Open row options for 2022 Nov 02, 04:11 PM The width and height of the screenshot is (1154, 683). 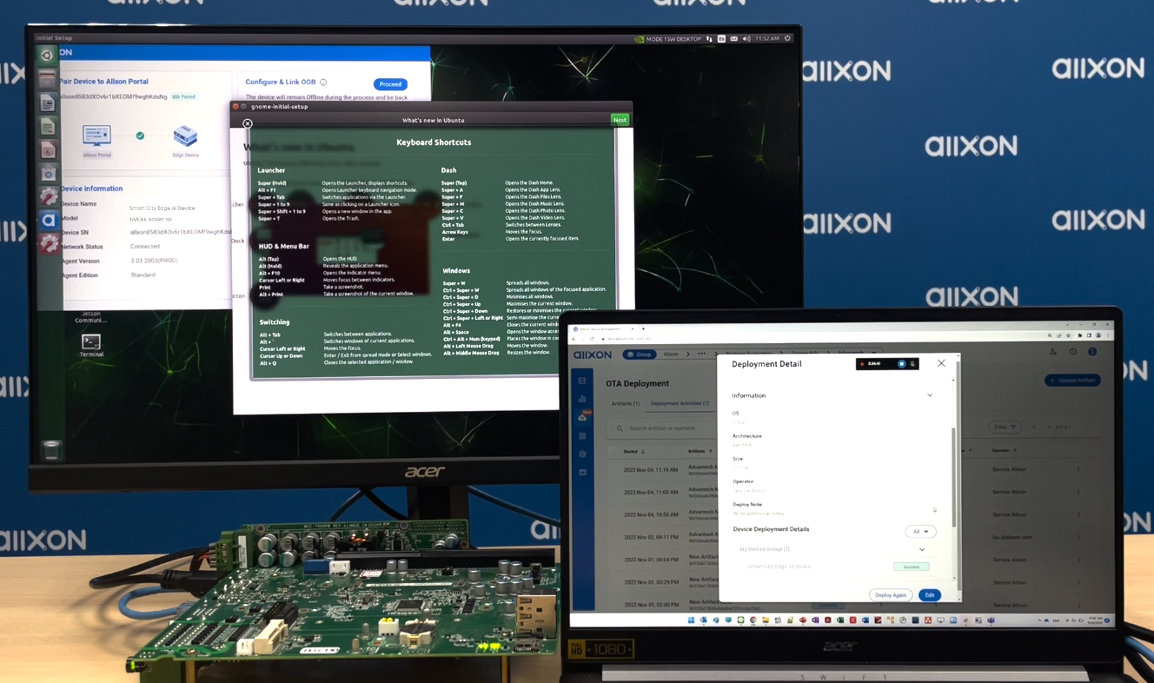1079,537
